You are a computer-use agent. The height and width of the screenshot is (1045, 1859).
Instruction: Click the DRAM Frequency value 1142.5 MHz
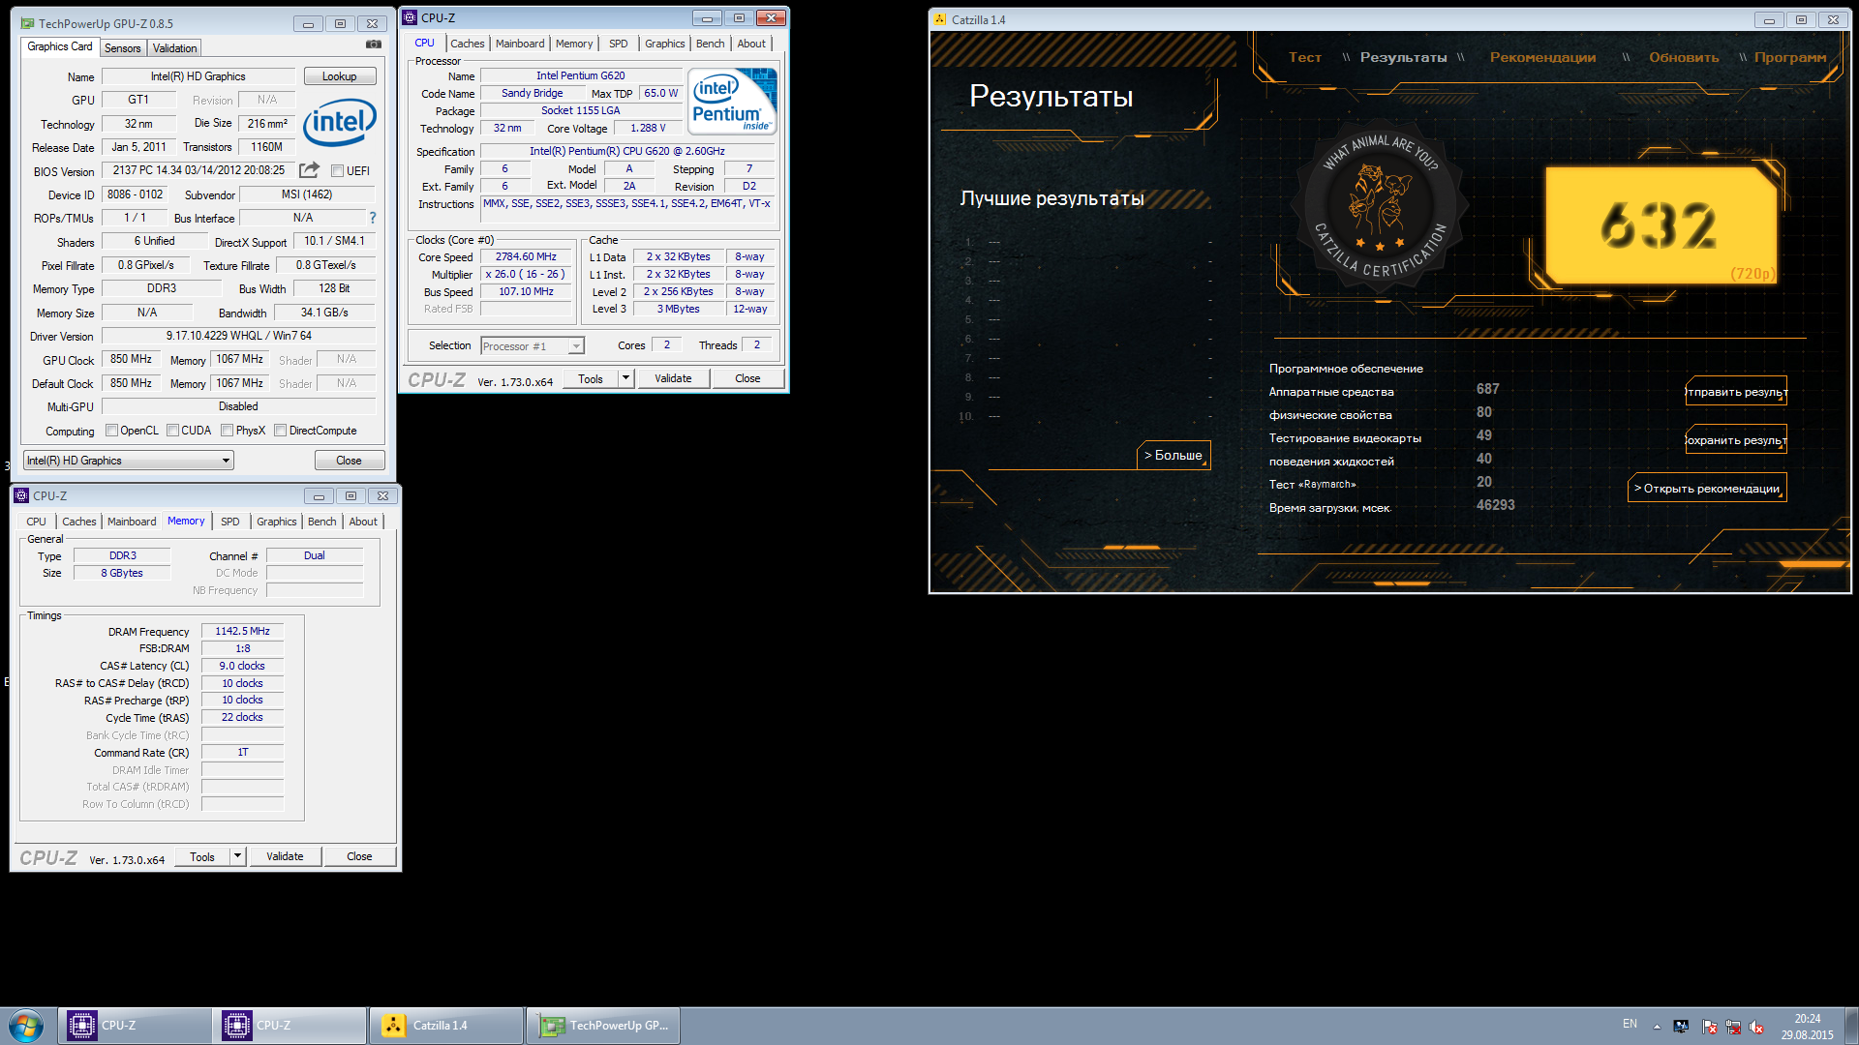pyautogui.click(x=242, y=631)
